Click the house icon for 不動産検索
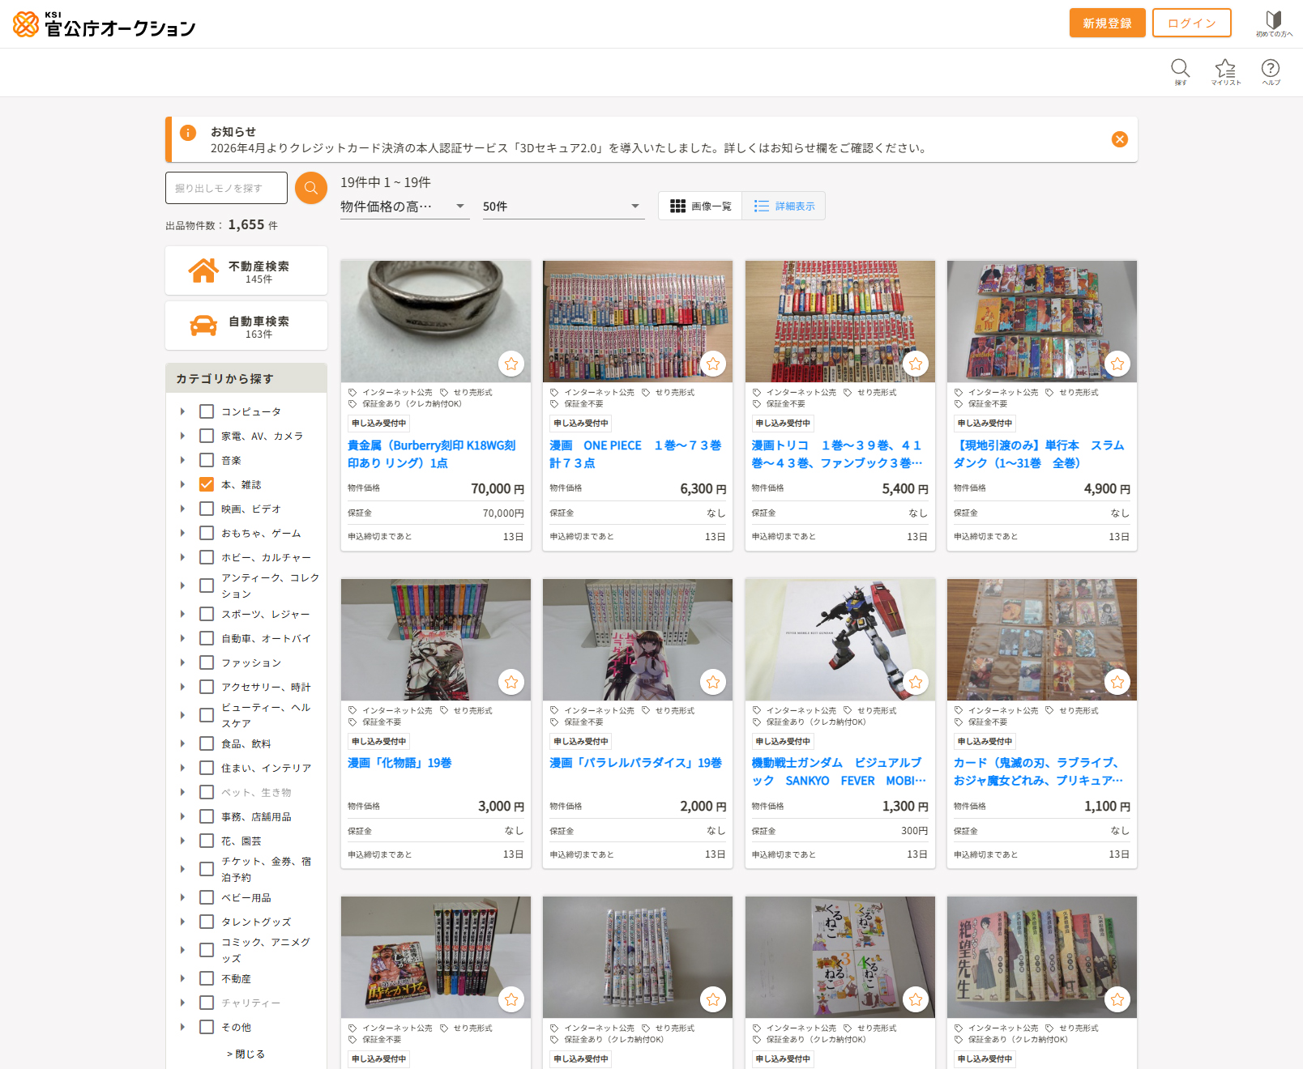This screenshot has width=1303, height=1069. pyautogui.click(x=203, y=270)
